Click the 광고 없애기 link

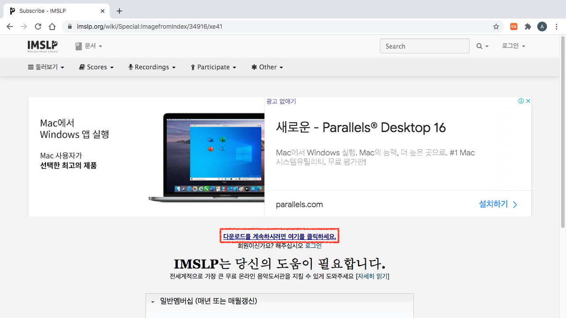(x=281, y=101)
